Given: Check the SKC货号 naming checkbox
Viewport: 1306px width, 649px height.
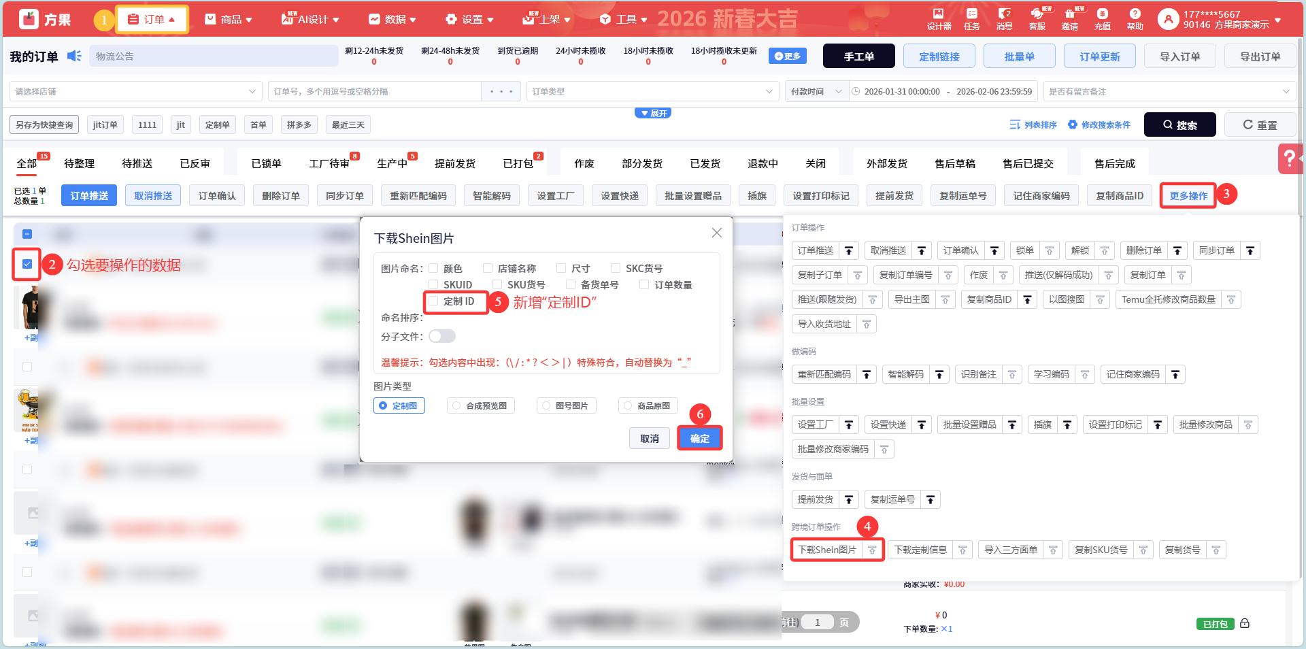Looking at the screenshot, I should pyautogui.click(x=616, y=268).
